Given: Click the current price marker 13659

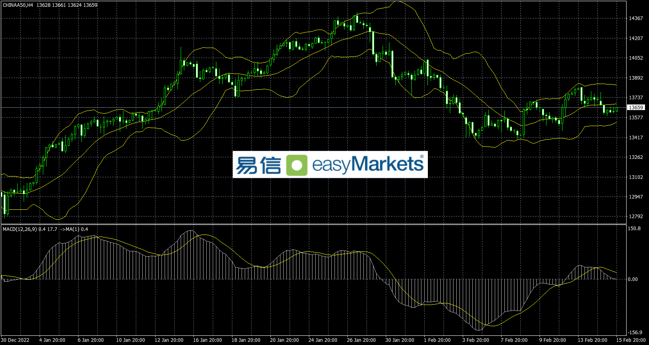Looking at the screenshot, I should (x=636, y=108).
